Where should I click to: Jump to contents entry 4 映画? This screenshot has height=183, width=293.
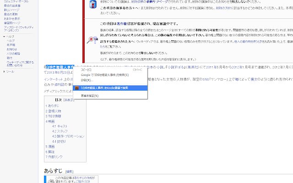pyautogui.click(x=50, y=121)
